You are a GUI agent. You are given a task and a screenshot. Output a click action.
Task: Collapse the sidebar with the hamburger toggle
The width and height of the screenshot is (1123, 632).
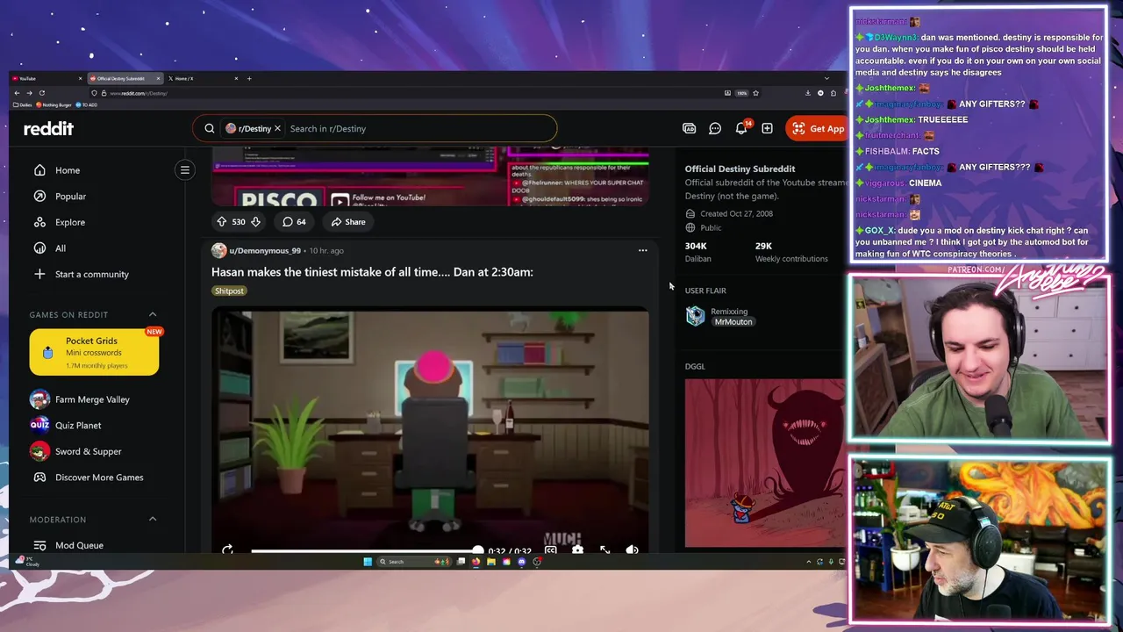[x=185, y=169]
